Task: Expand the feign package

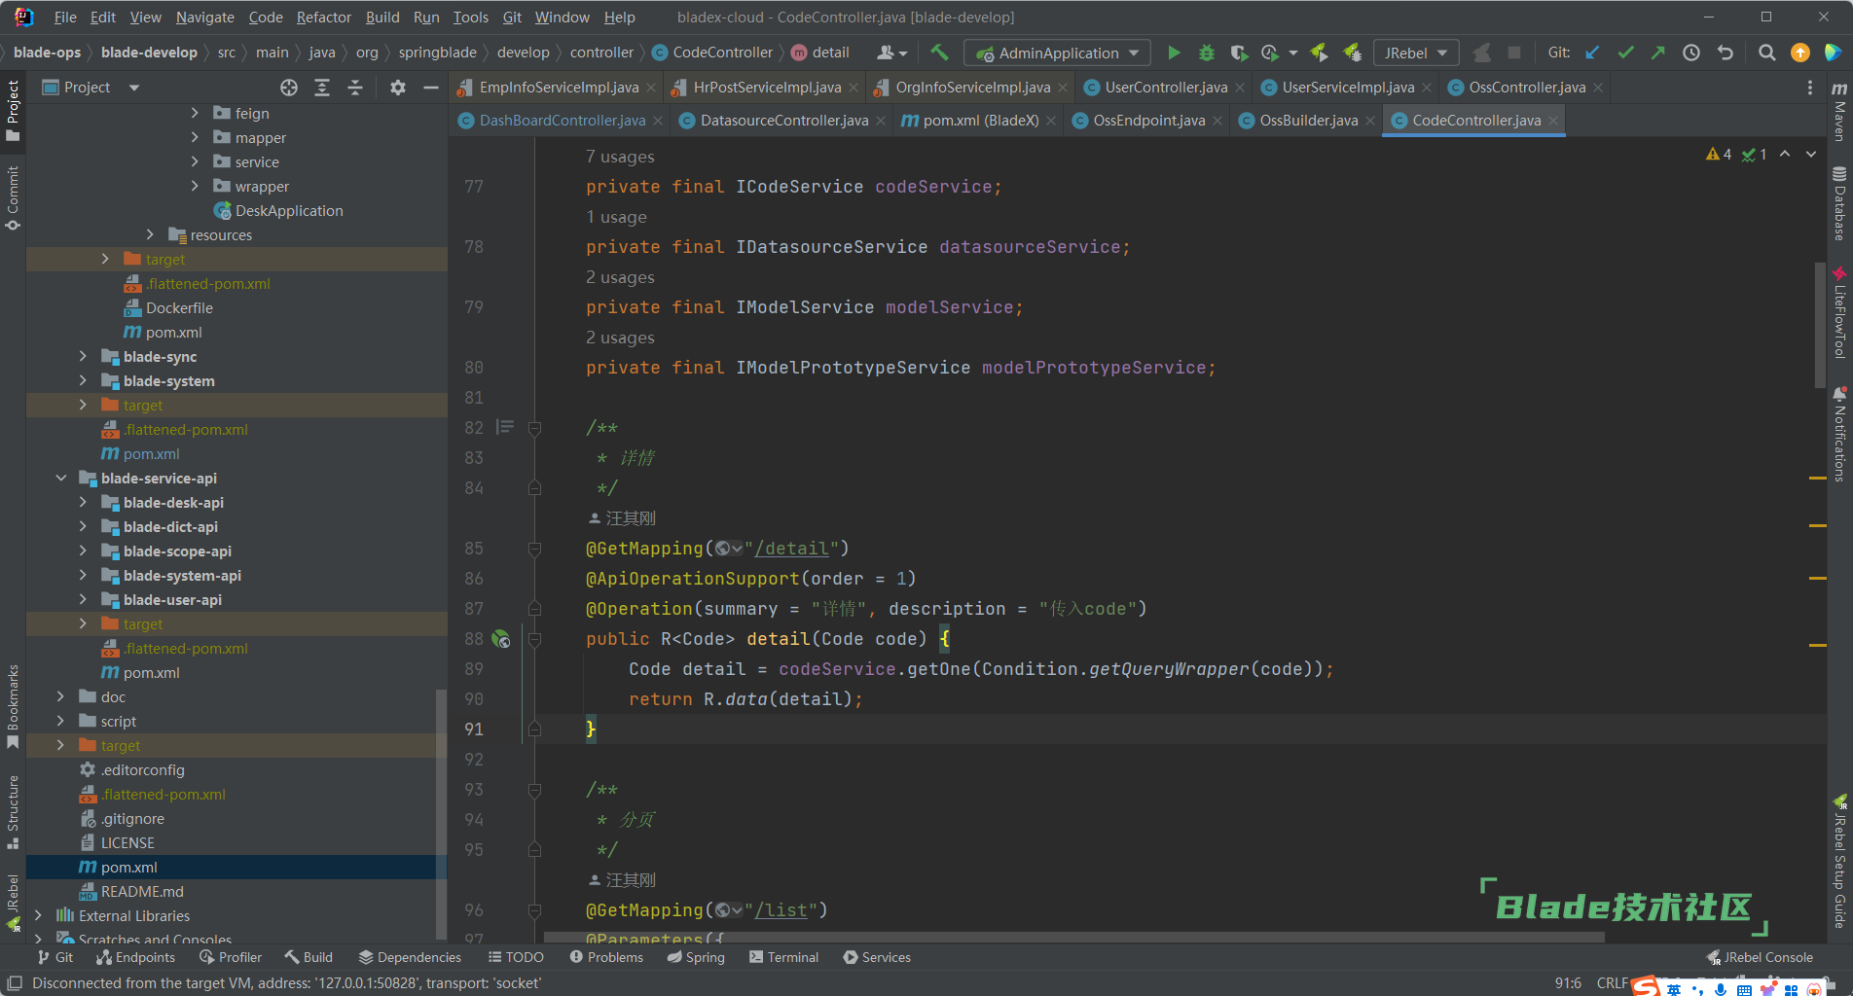Action: (x=195, y=114)
